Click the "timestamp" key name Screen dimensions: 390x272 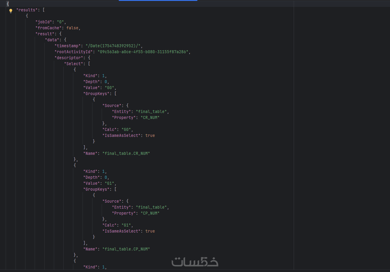click(68, 46)
